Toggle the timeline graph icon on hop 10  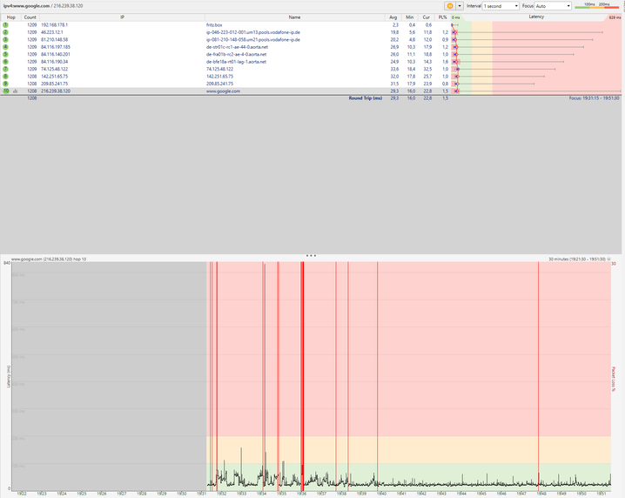pos(16,91)
